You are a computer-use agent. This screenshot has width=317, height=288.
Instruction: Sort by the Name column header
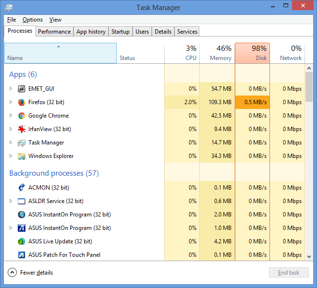[61, 53]
